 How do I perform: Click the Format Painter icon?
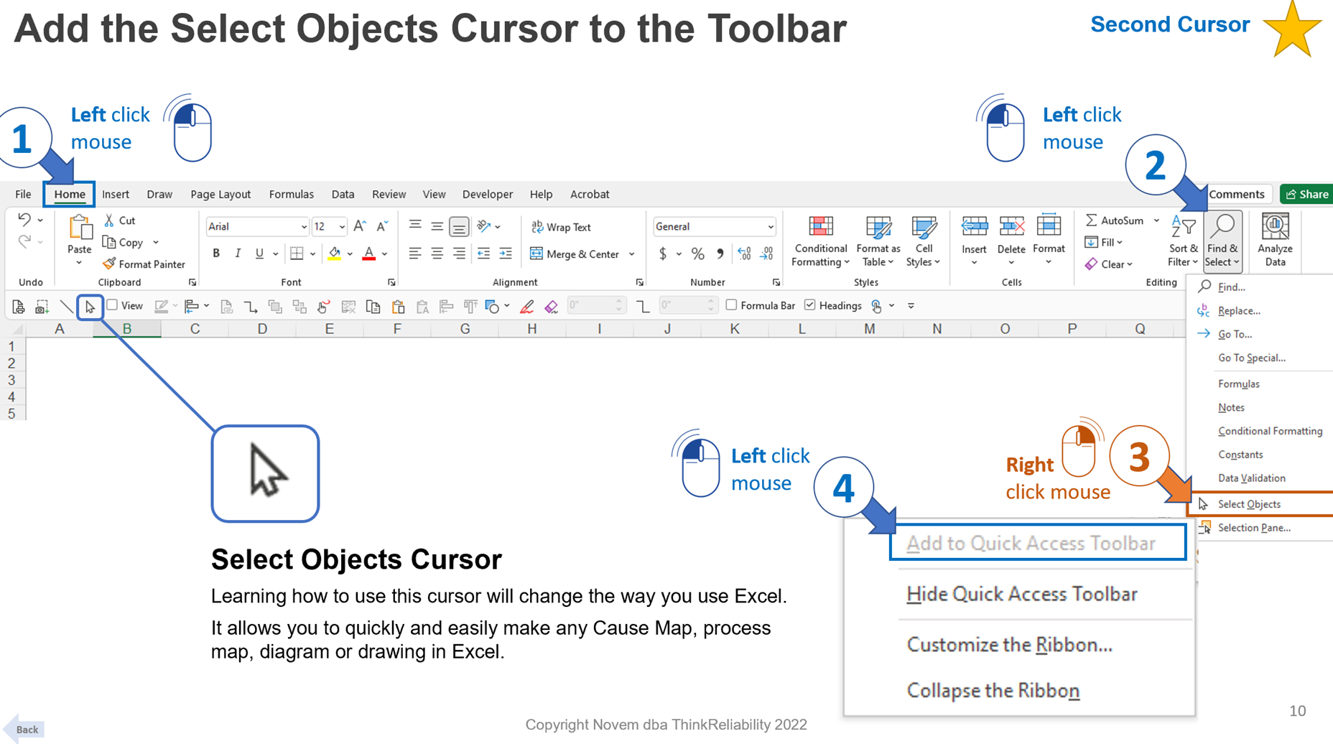click(x=109, y=264)
